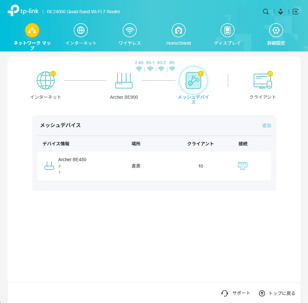Open the ディスプレイ tab

click(x=227, y=34)
